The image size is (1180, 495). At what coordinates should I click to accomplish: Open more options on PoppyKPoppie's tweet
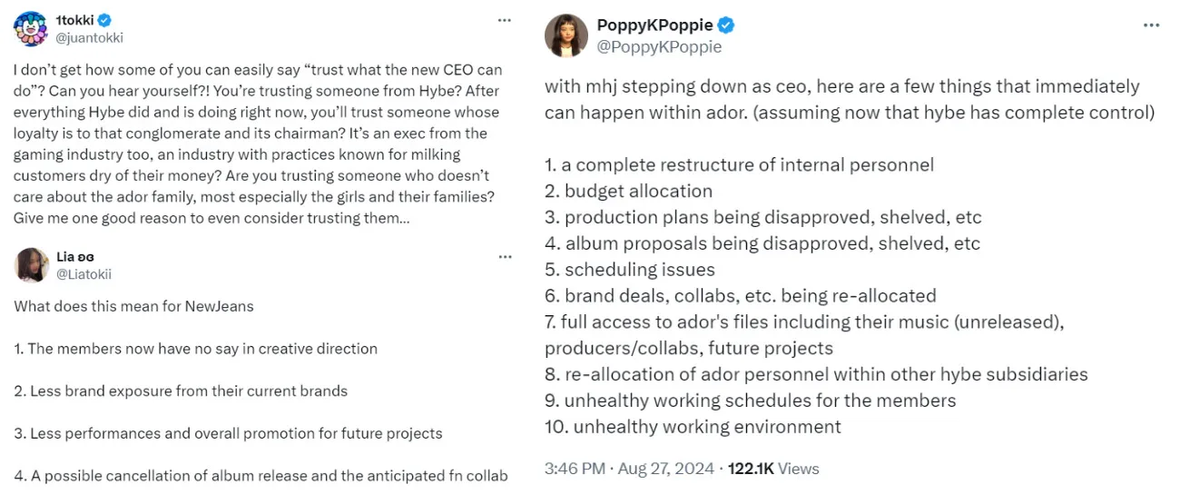(x=1151, y=25)
